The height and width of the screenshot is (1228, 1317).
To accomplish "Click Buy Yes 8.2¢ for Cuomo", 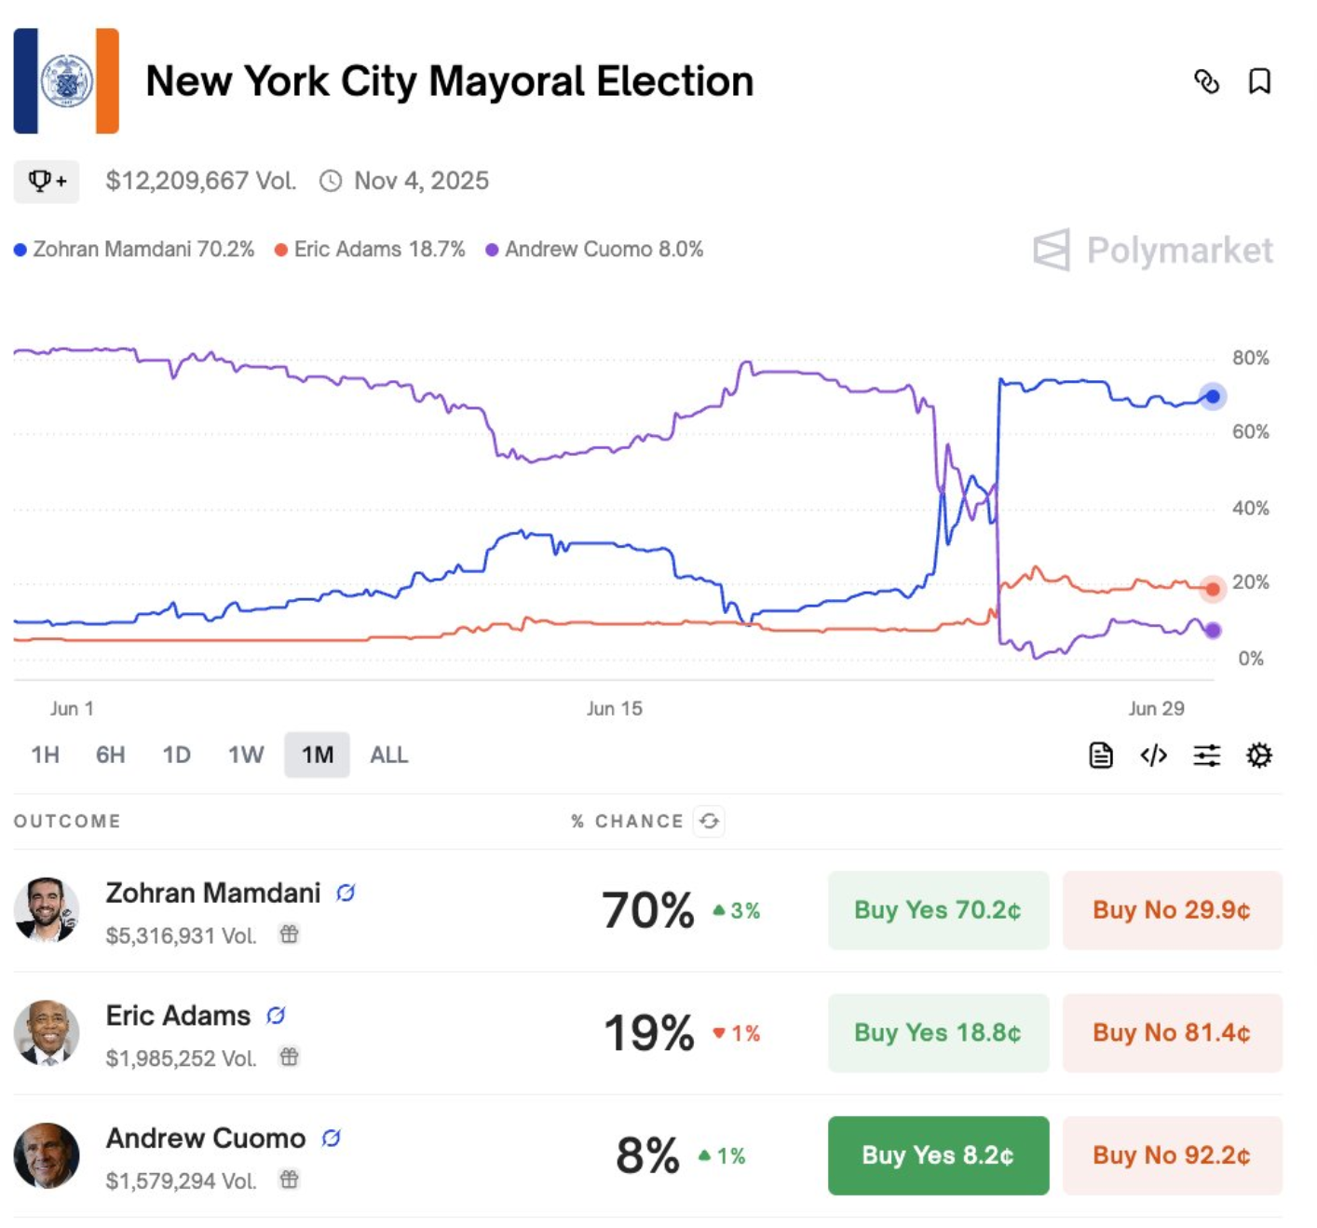I will click(938, 1155).
